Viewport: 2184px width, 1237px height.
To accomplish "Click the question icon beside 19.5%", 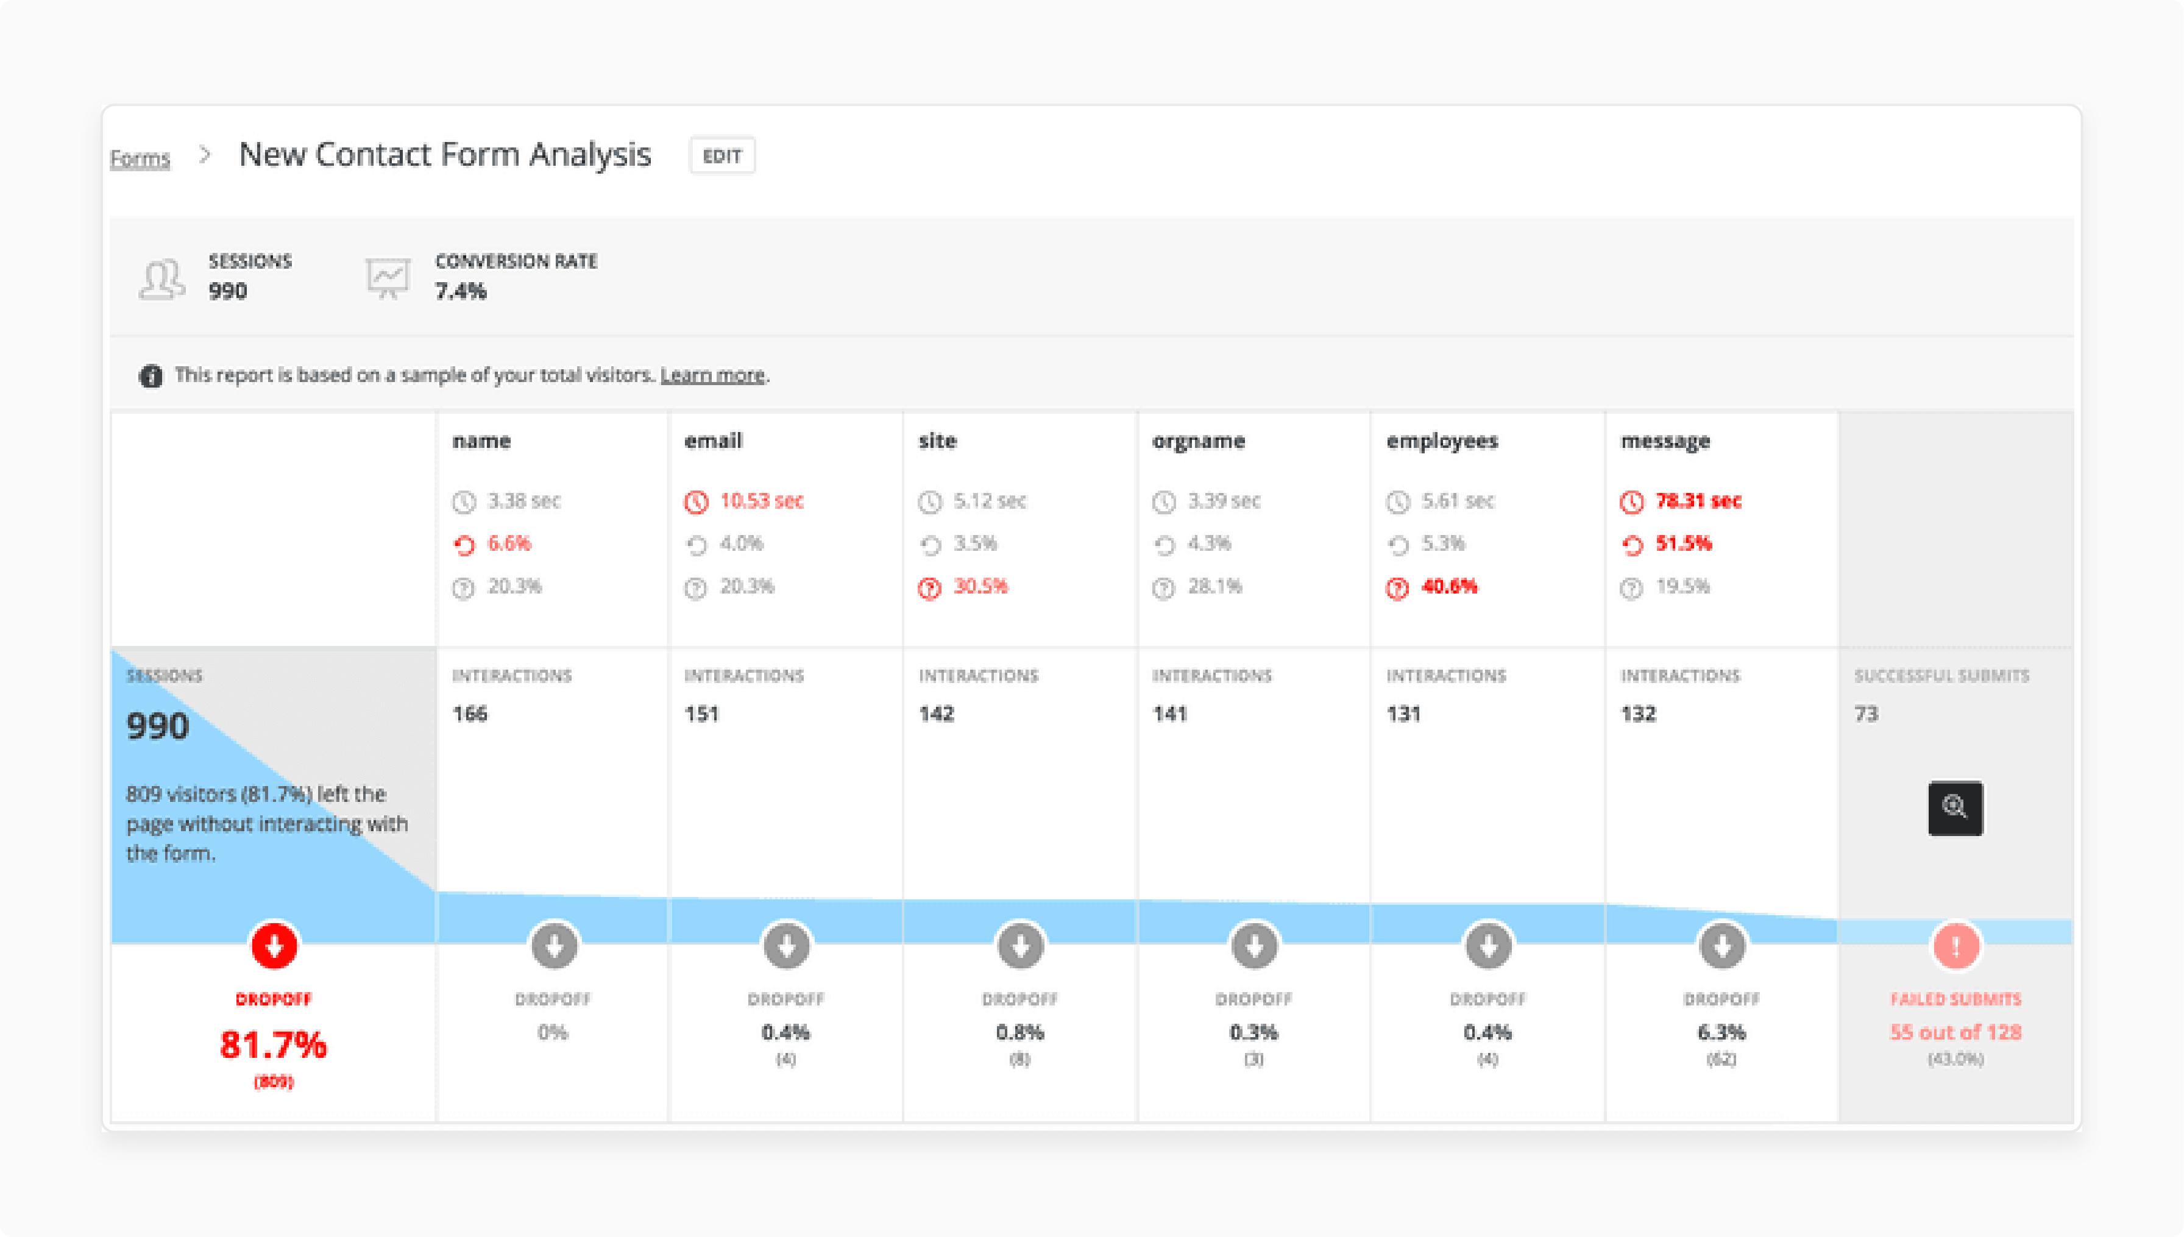I will pyautogui.click(x=1632, y=588).
